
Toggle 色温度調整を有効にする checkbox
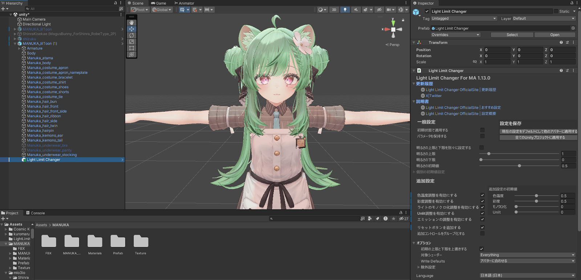tap(482, 195)
